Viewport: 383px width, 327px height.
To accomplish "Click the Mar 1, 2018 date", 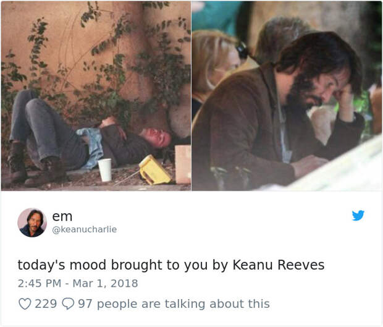I will tap(105, 284).
